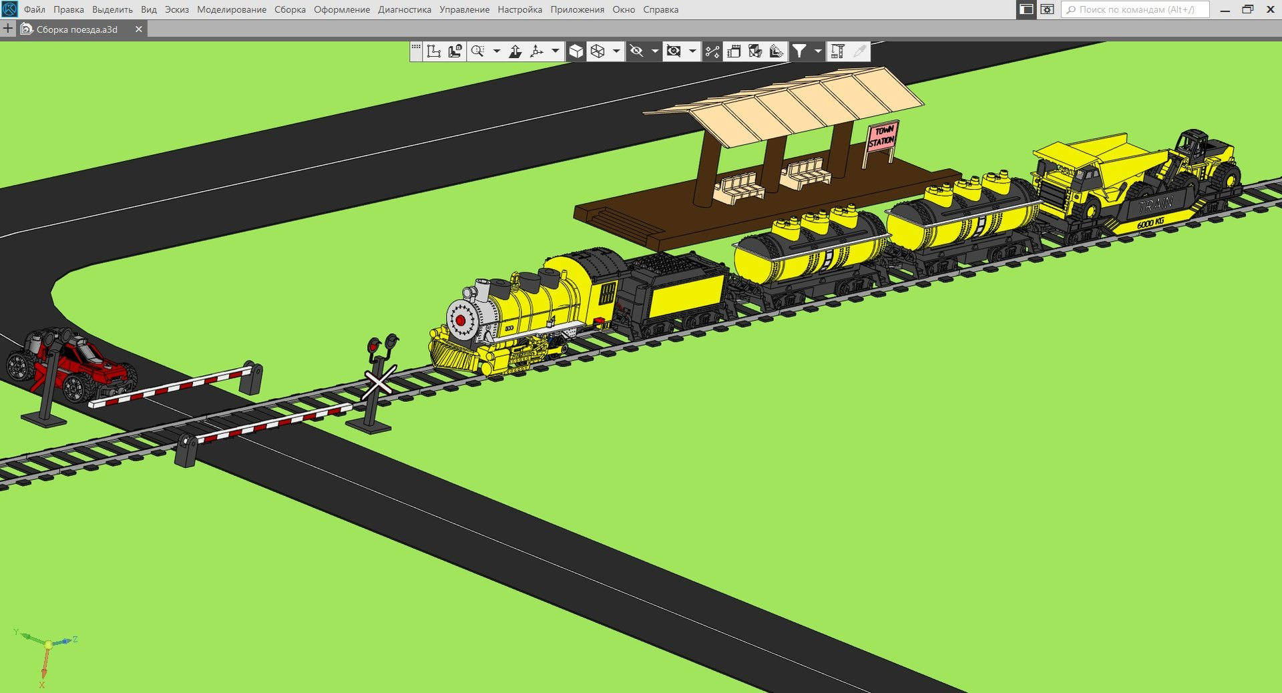1282x693 pixels.
Task: Click the full-screen mode icon in title bar
Action: click(x=1047, y=9)
